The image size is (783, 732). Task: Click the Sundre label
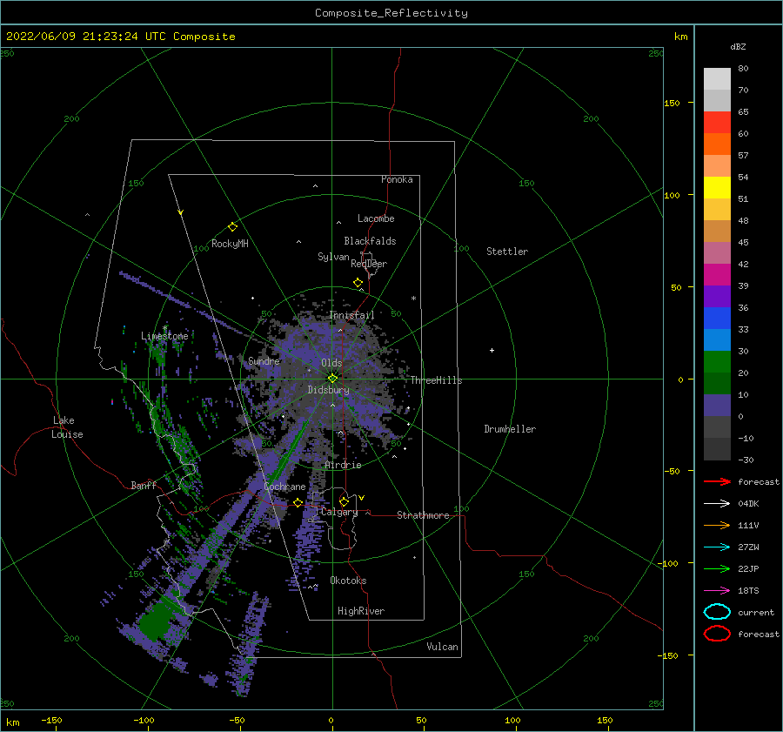pyautogui.click(x=264, y=360)
